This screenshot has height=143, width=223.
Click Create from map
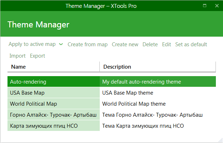click(x=88, y=44)
